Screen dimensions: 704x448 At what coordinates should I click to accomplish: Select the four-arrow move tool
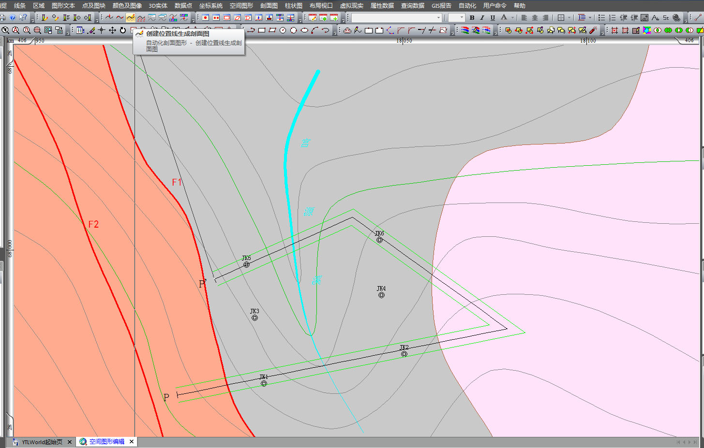coord(112,30)
